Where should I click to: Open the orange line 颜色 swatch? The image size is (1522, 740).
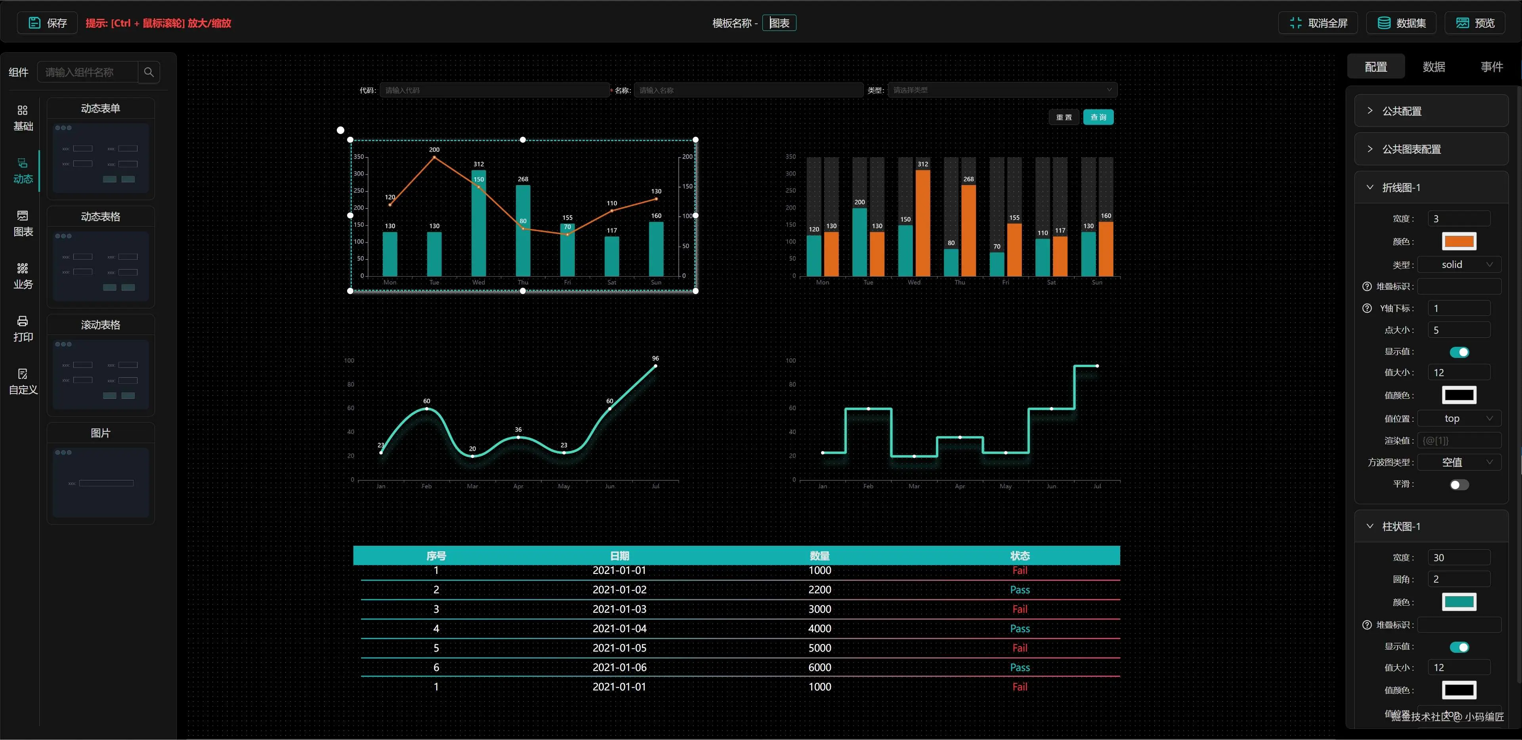[x=1459, y=241]
